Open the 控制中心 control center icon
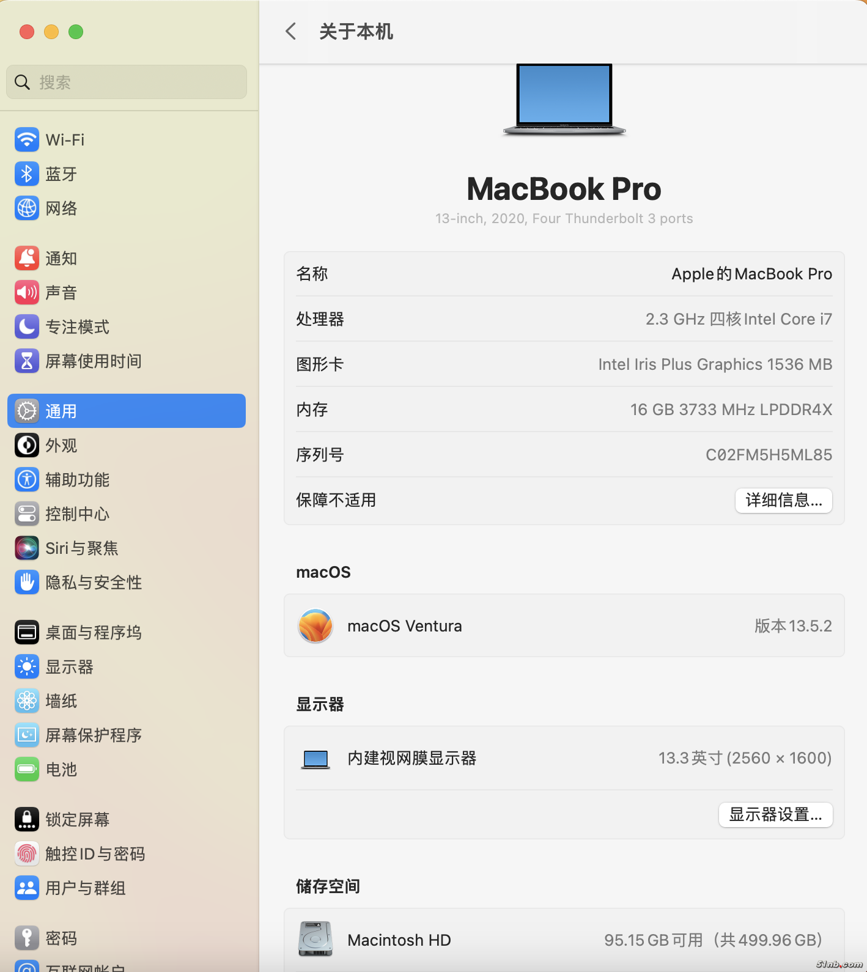The height and width of the screenshot is (972, 867). (27, 514)
